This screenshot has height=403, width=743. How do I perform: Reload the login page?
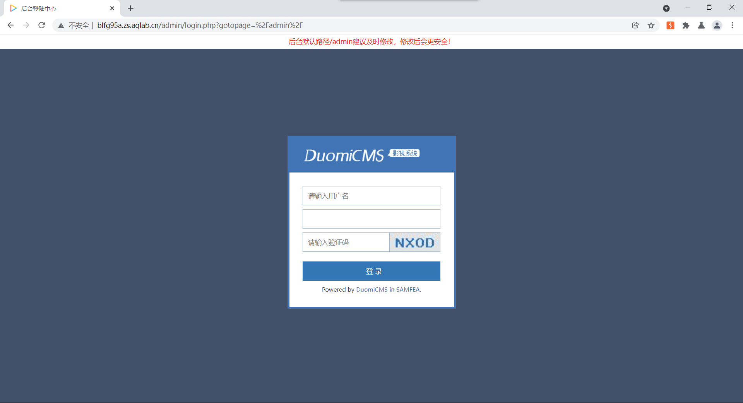pyautogui.click(x=42, y=25)
